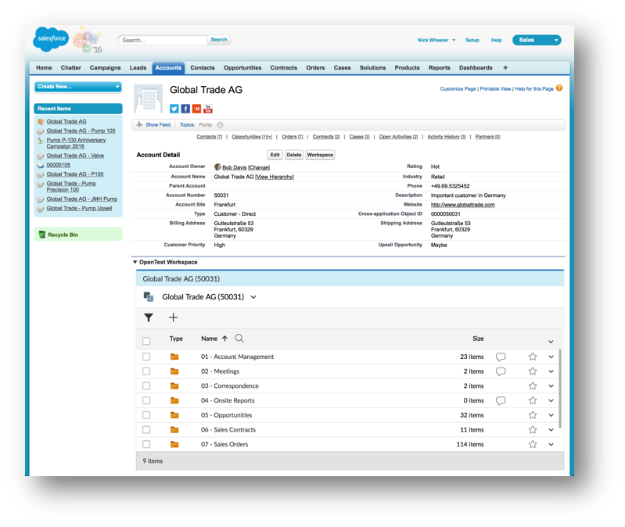625x527 pixels.
Task: Expand the Global Trade AG (50031) dropdown
Action: [253, 297]
